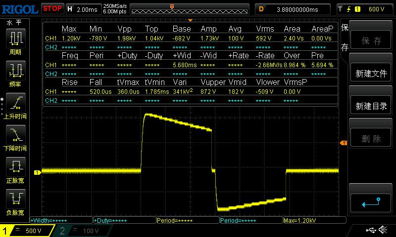The width and height of the screenshot is (396, 237).
Task: Click the +Width bottom measurement readout
Action: pos(61,221)
